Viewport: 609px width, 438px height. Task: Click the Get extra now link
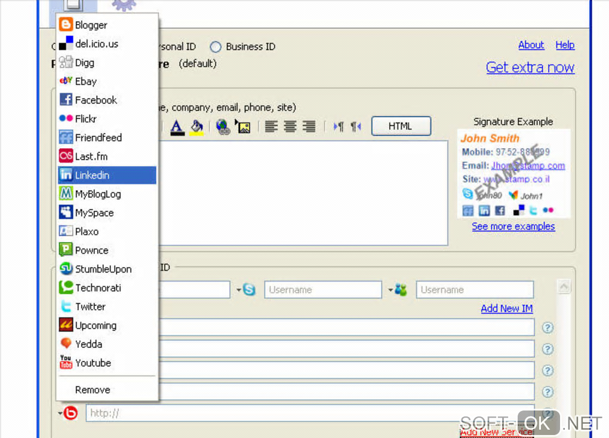[530, 68]
